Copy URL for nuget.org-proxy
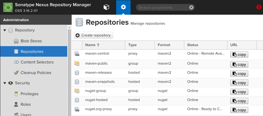This screenshot has width=263, height=116. (239, 110)
